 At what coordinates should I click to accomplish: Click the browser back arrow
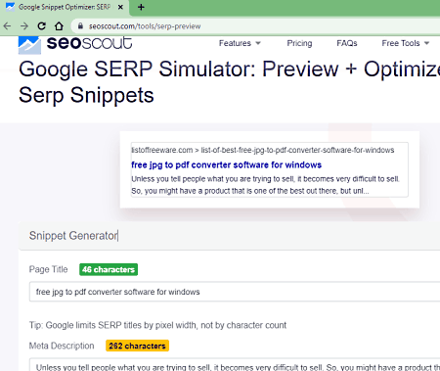click(7, 26)
